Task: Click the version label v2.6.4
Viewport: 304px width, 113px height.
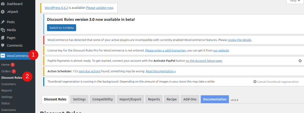Action: pyautogui.click(x=235, y=100)
